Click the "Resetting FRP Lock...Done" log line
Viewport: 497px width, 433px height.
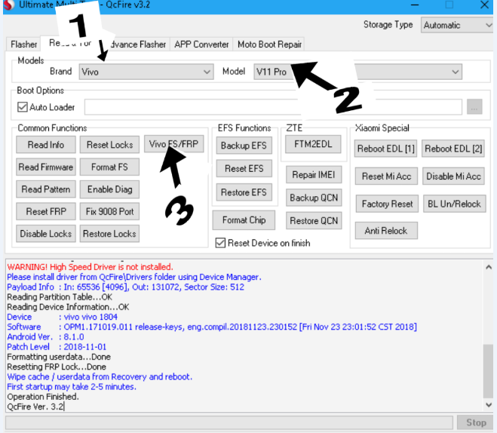pos(57,367)
